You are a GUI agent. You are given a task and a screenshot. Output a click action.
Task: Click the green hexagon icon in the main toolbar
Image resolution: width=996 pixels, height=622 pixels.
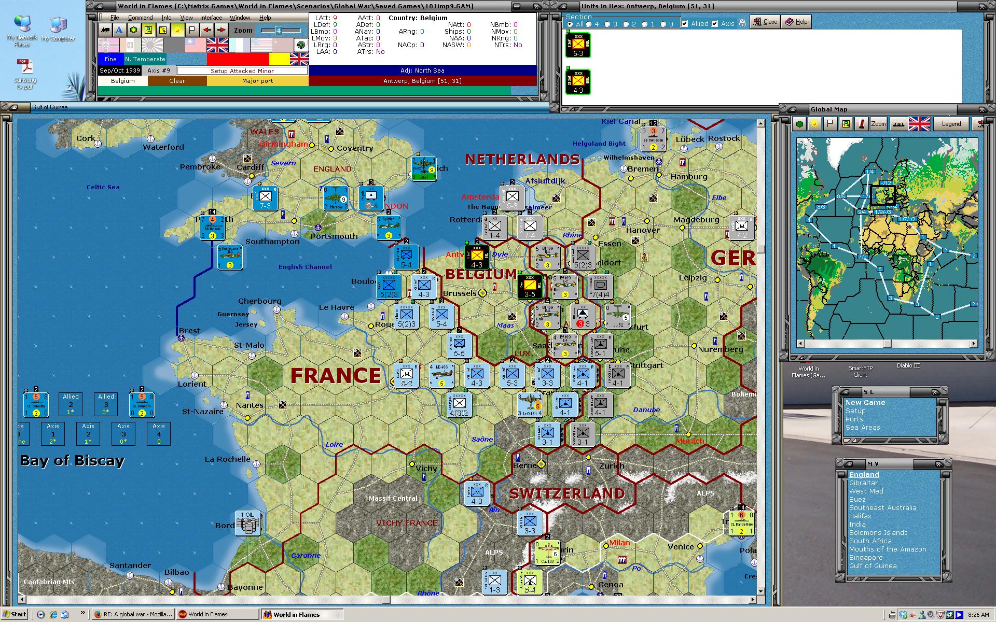134,30
